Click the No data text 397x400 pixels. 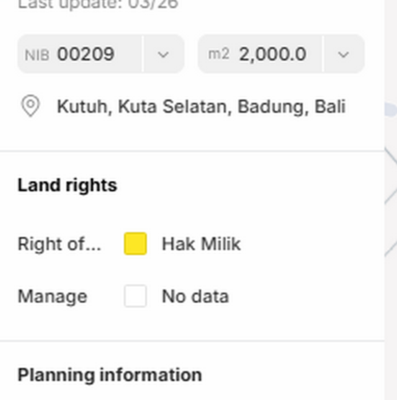coord(195,297)
